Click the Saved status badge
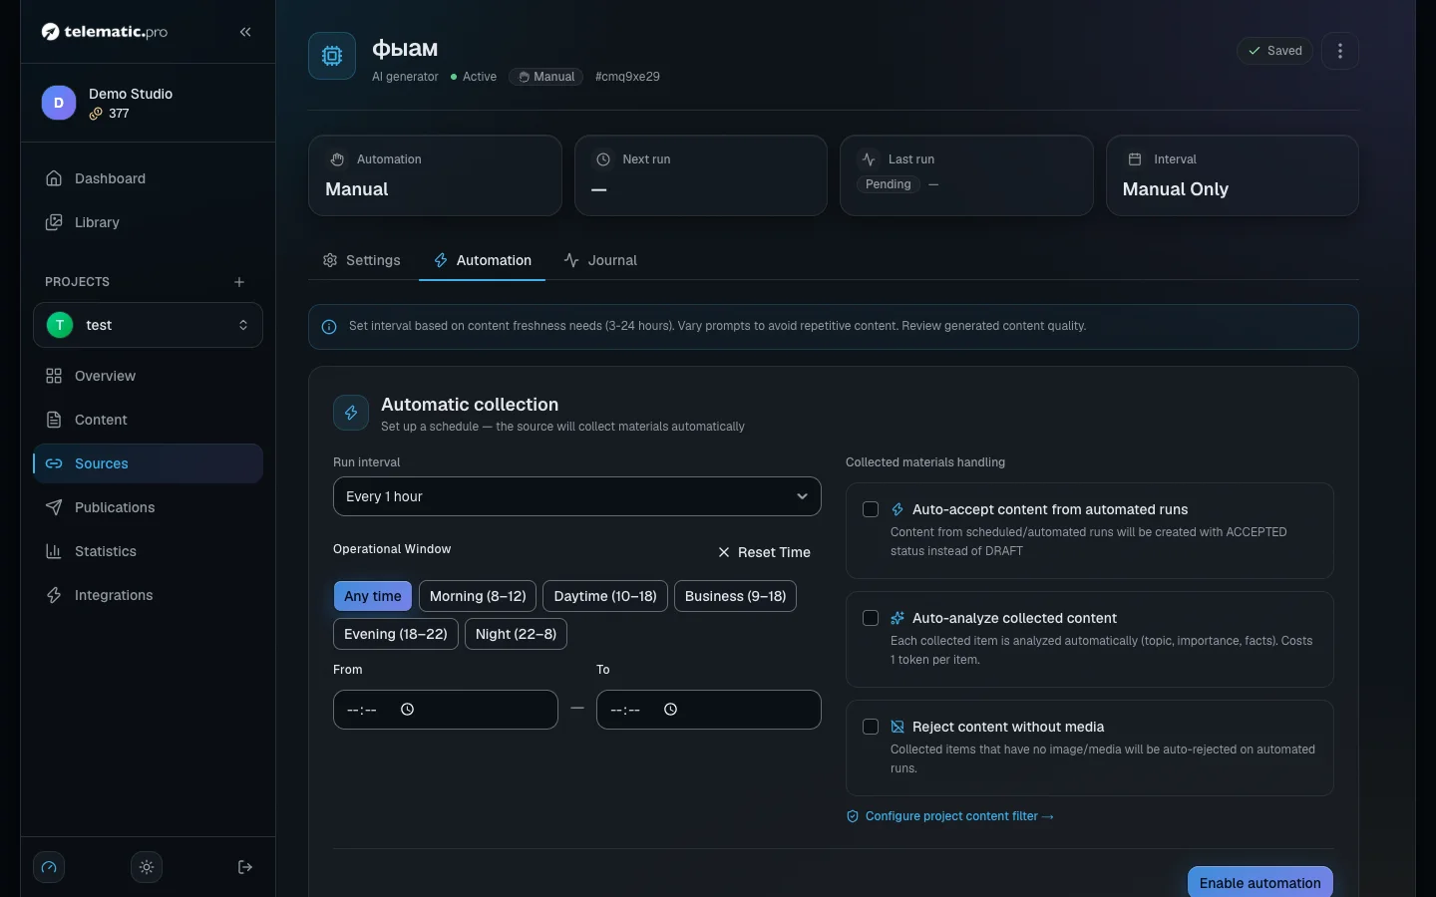1436x897 pixels. point(1274,51)
